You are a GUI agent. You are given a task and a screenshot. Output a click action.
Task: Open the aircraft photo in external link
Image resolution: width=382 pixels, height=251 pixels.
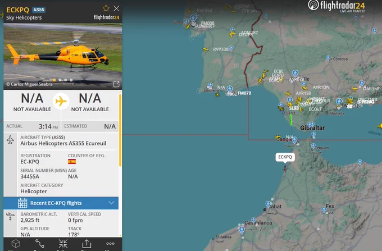coord(116,84)
